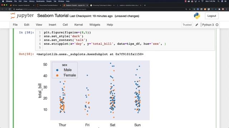Reload the page with the refresh icon
The width and height of the screenshot is (229, 128).
[10, 9]
